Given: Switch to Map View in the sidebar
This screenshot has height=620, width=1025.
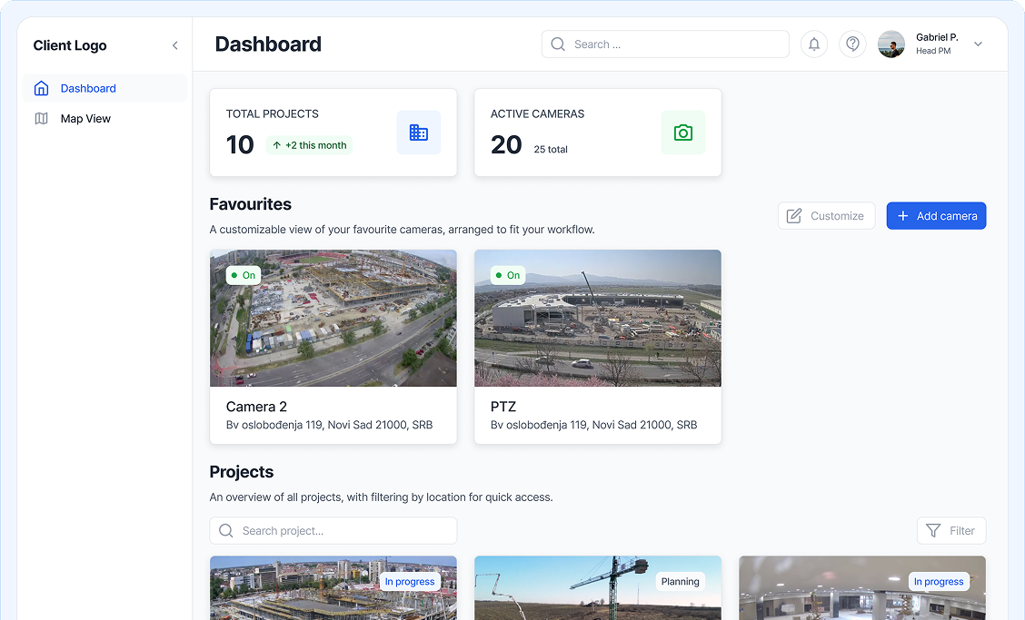Looking at the screenshot, I should 86,118.
